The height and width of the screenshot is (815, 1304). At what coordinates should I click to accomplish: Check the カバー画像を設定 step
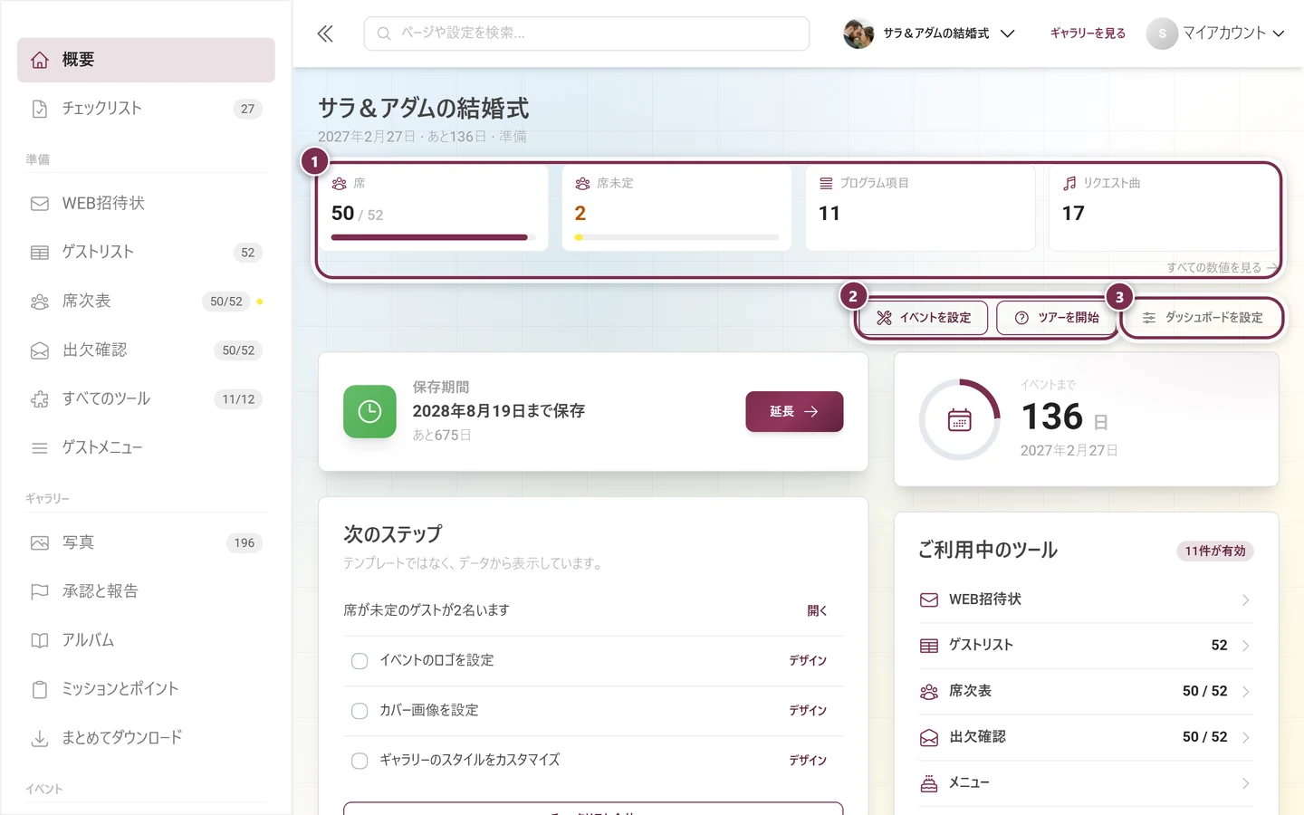point(360,711)
